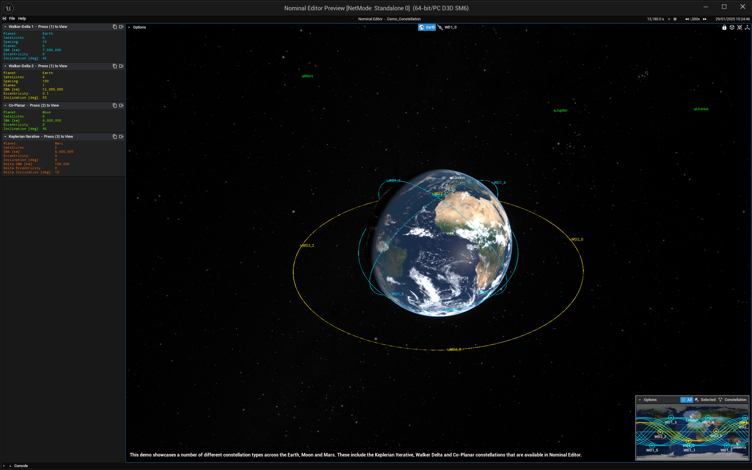Pause the simulation playback
The width and height of the screenshot is (752, 470).
675,19
